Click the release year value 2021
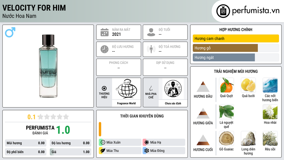This screenshot has height=160, width=284. (116, 34)
